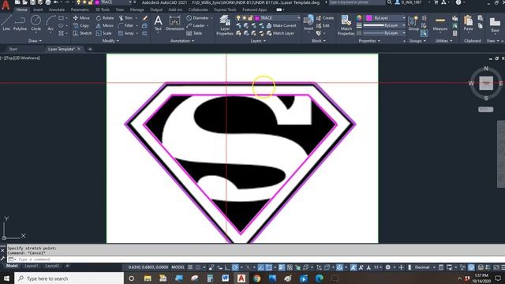
Task: Select the Polyline tool
Action: [x=20, y=23]
